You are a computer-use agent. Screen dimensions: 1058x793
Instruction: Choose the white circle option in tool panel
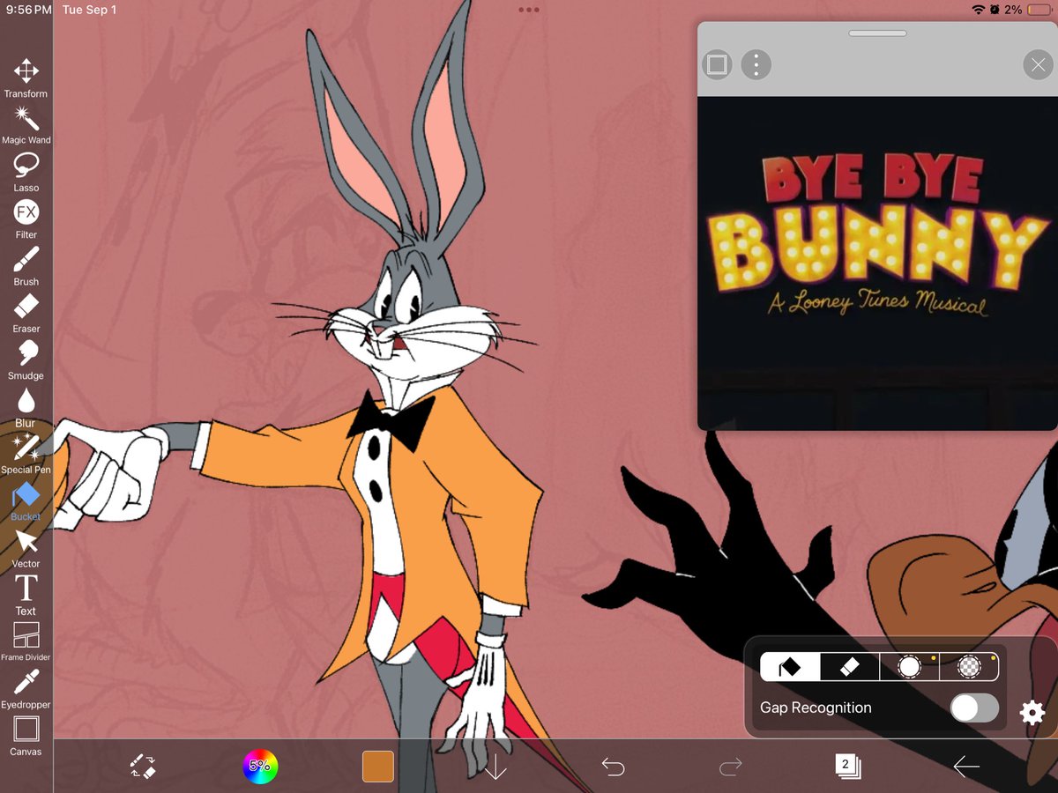click(910, 667)
